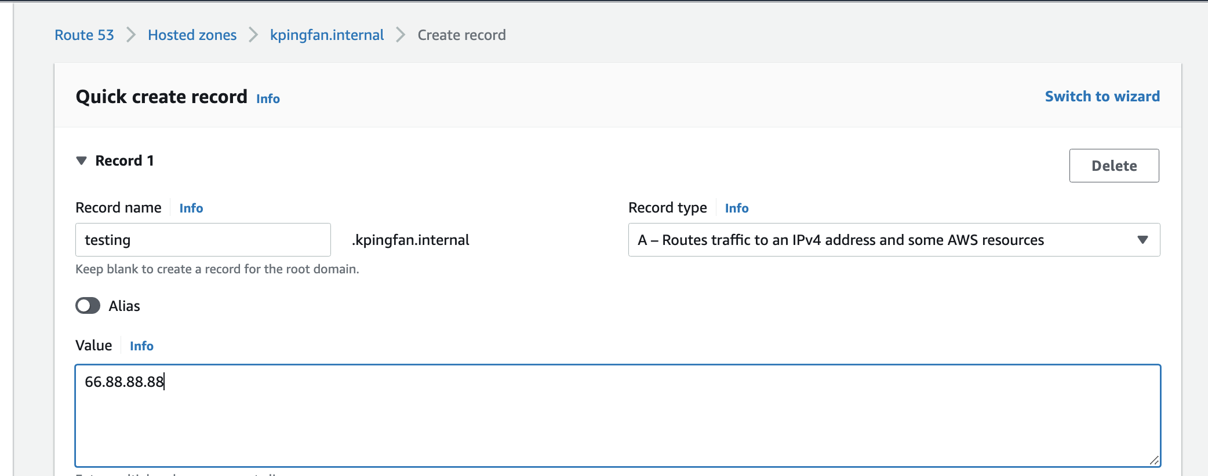Viewport: 1208px width, 476px height.
Task: Click breadcrumb chevron after kpingfan.internal
Action: click(401, 35)
